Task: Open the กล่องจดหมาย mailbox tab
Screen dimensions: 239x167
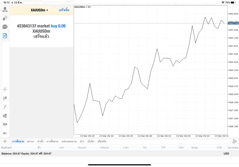Action: (69, 142)
